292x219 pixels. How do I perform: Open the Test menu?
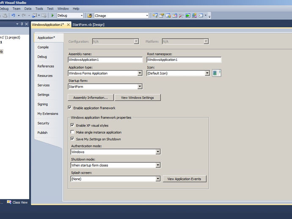tap(50, 8)
